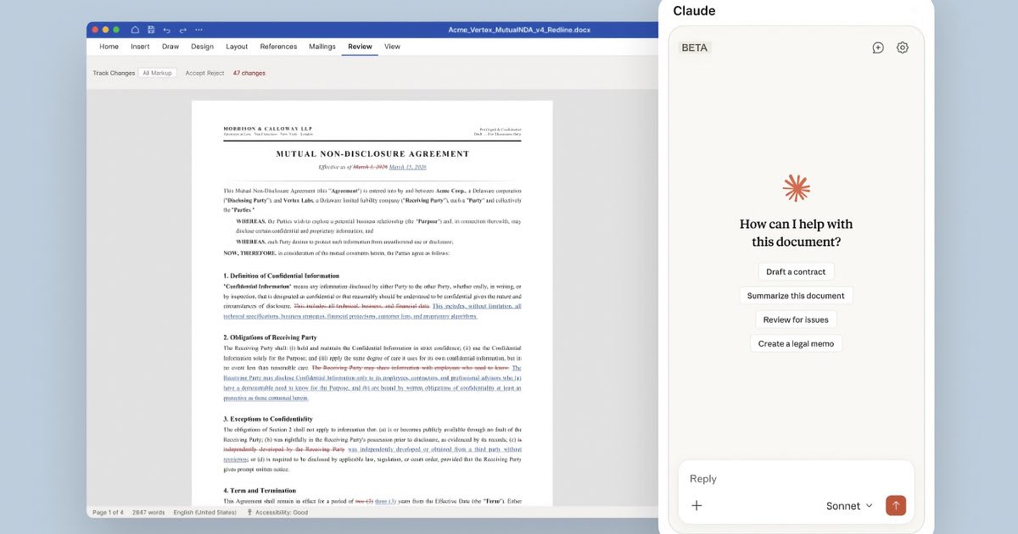Click the plus icon in the Reply box
1018x534 pixels.
tap(696, 504)
